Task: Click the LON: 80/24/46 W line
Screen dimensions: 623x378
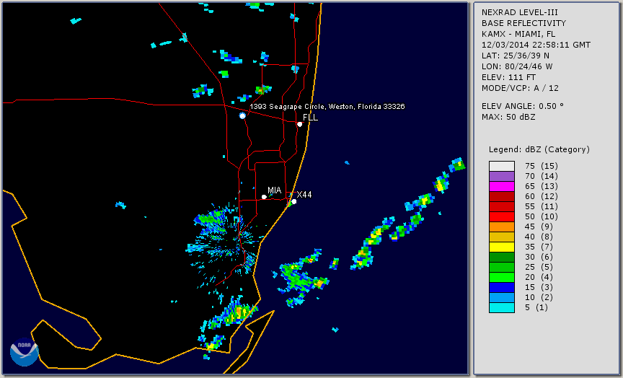Action: 517,66
